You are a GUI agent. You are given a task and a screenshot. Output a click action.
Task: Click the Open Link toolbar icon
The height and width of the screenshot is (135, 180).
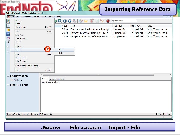click(x=81, y=21)
